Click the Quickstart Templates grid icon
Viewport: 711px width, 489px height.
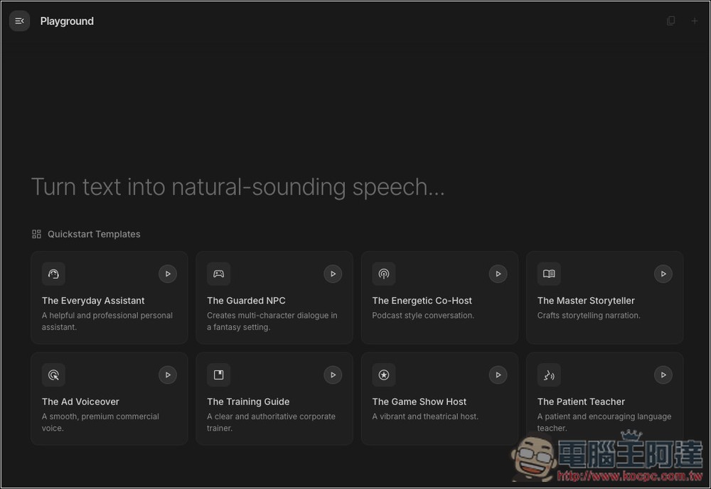pyautogui.click(x=36, y=233)
